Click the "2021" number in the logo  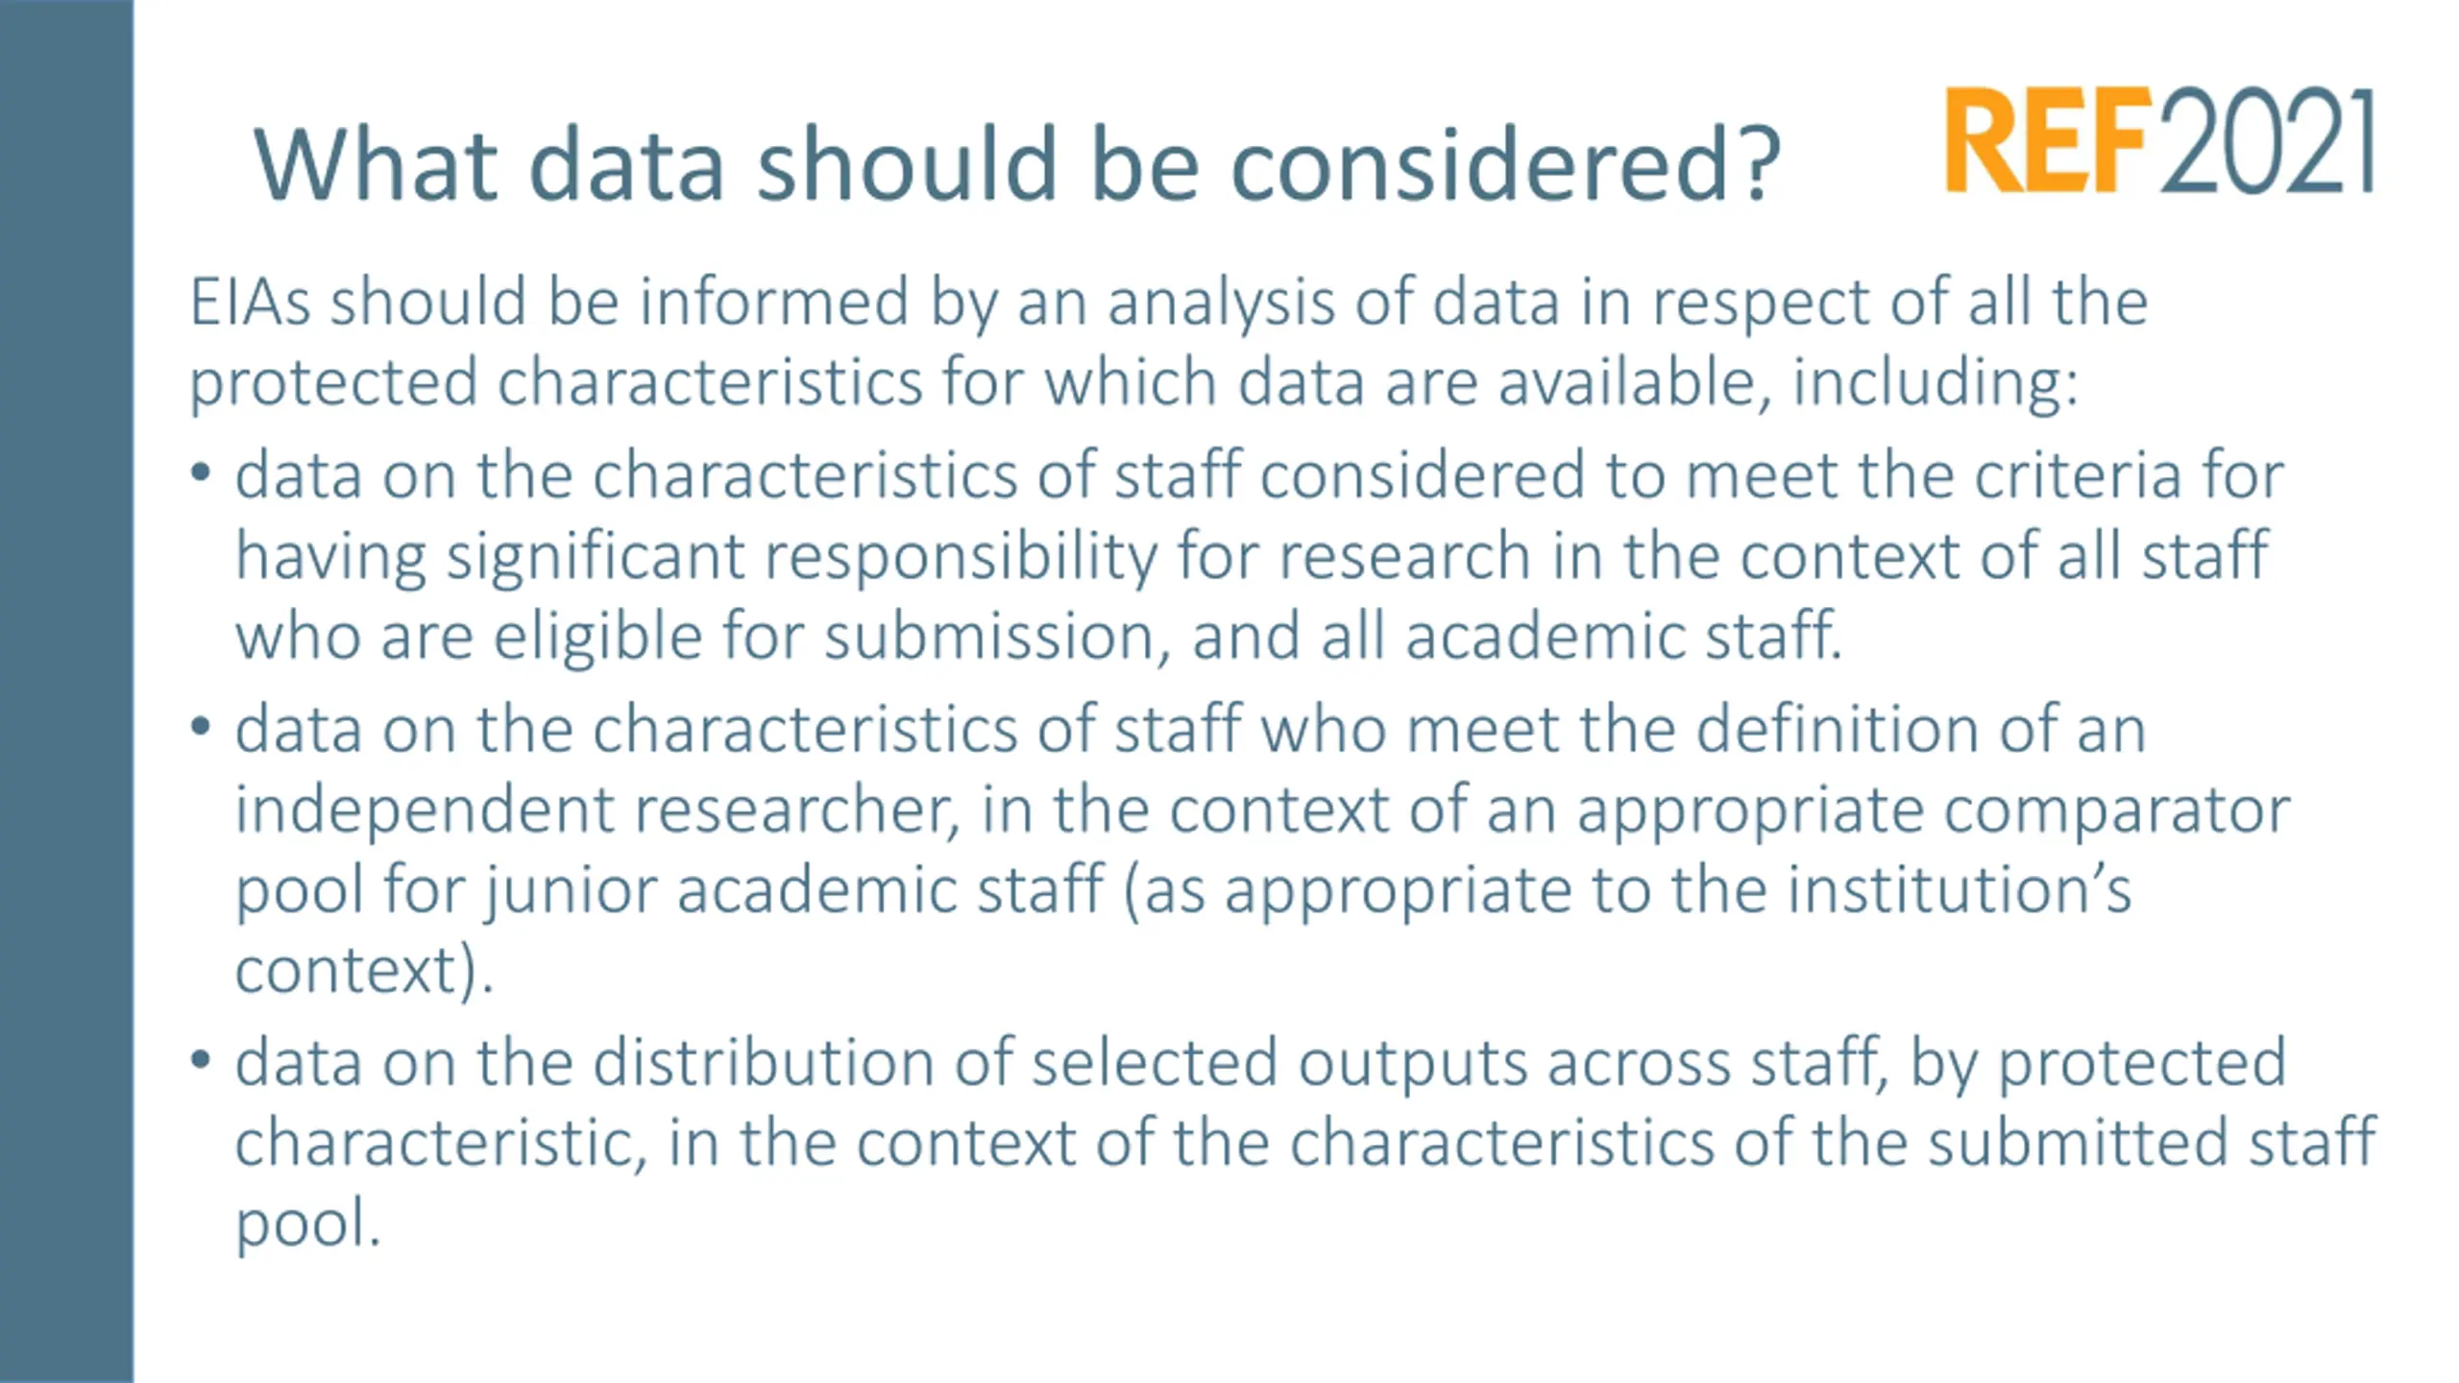pos(2267,140)
